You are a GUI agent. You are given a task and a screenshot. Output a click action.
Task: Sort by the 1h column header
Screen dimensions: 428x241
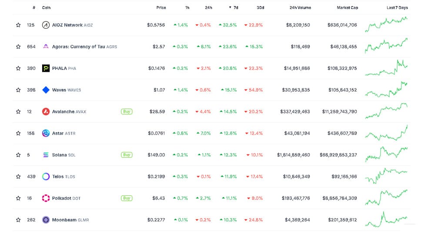coord(187,8)
